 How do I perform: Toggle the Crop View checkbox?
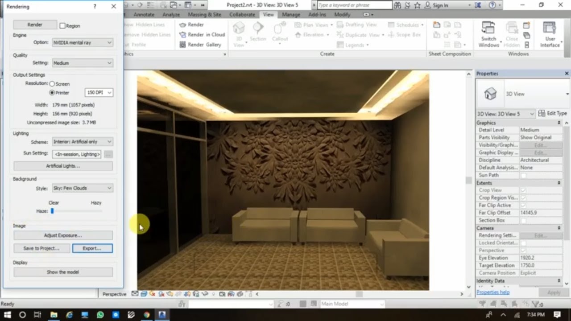tap(523, 190)
